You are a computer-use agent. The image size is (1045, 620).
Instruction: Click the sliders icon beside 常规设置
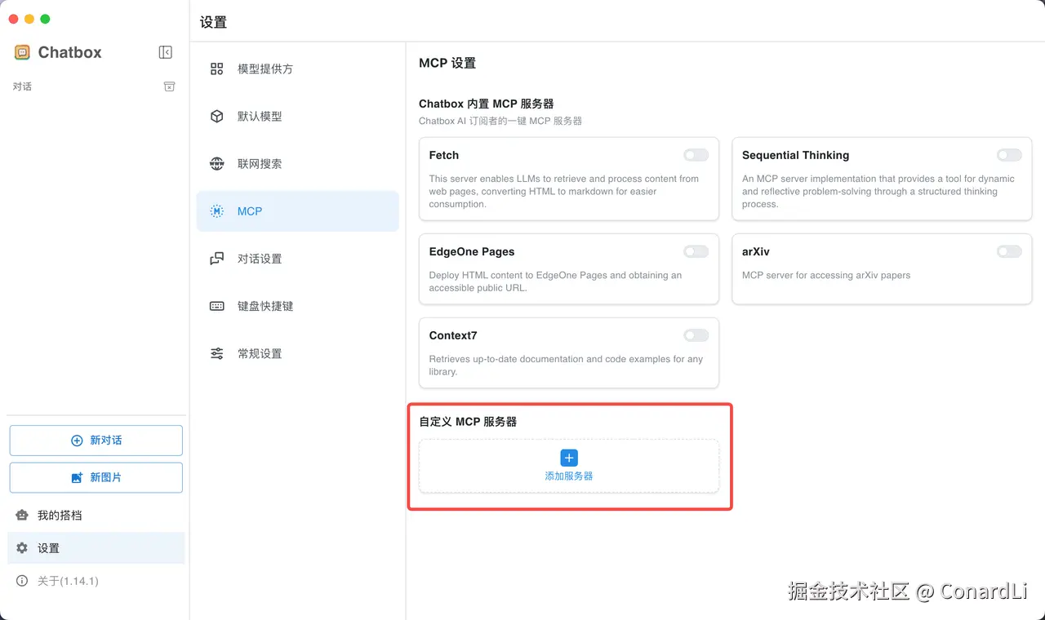tap(216, 353)
